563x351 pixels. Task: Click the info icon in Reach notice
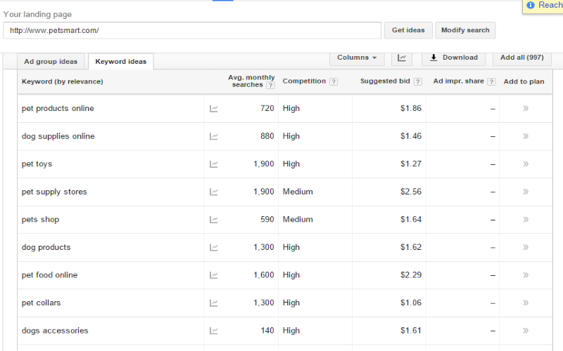pos(531,5)
